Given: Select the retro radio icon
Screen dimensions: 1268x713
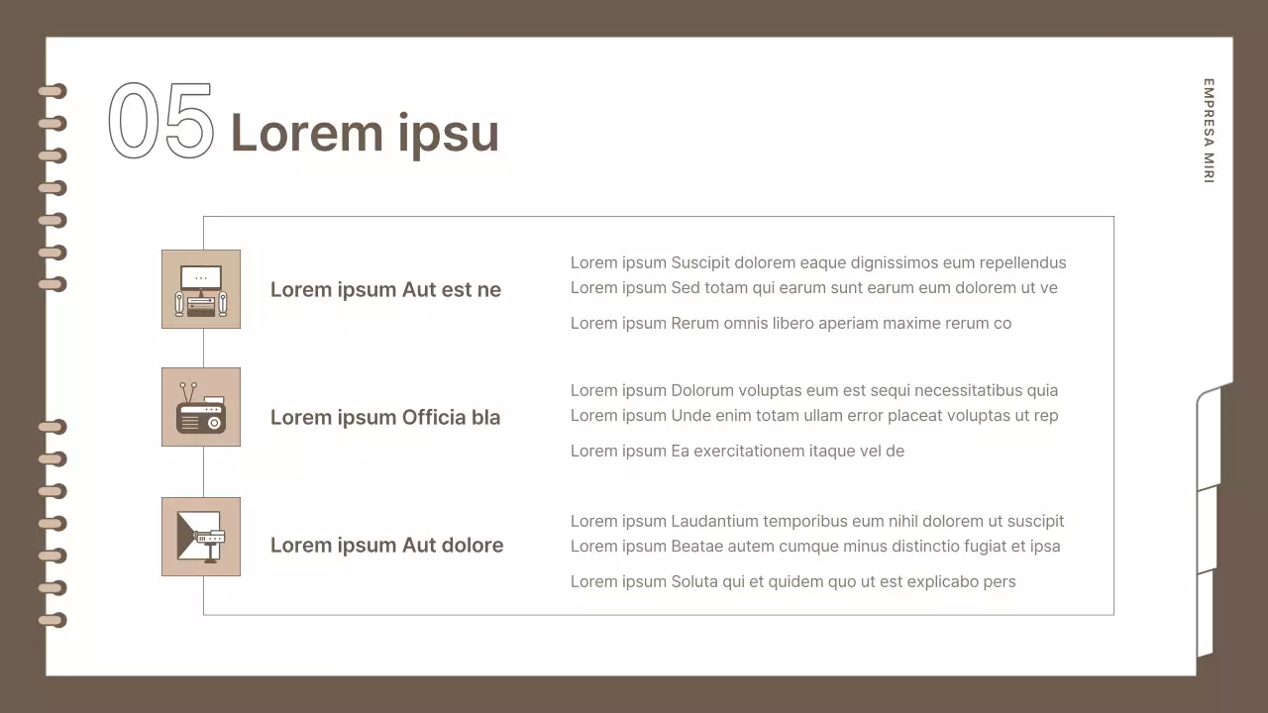Looking at the screenshot, I should pyautogui.click(x=201, y=407).
